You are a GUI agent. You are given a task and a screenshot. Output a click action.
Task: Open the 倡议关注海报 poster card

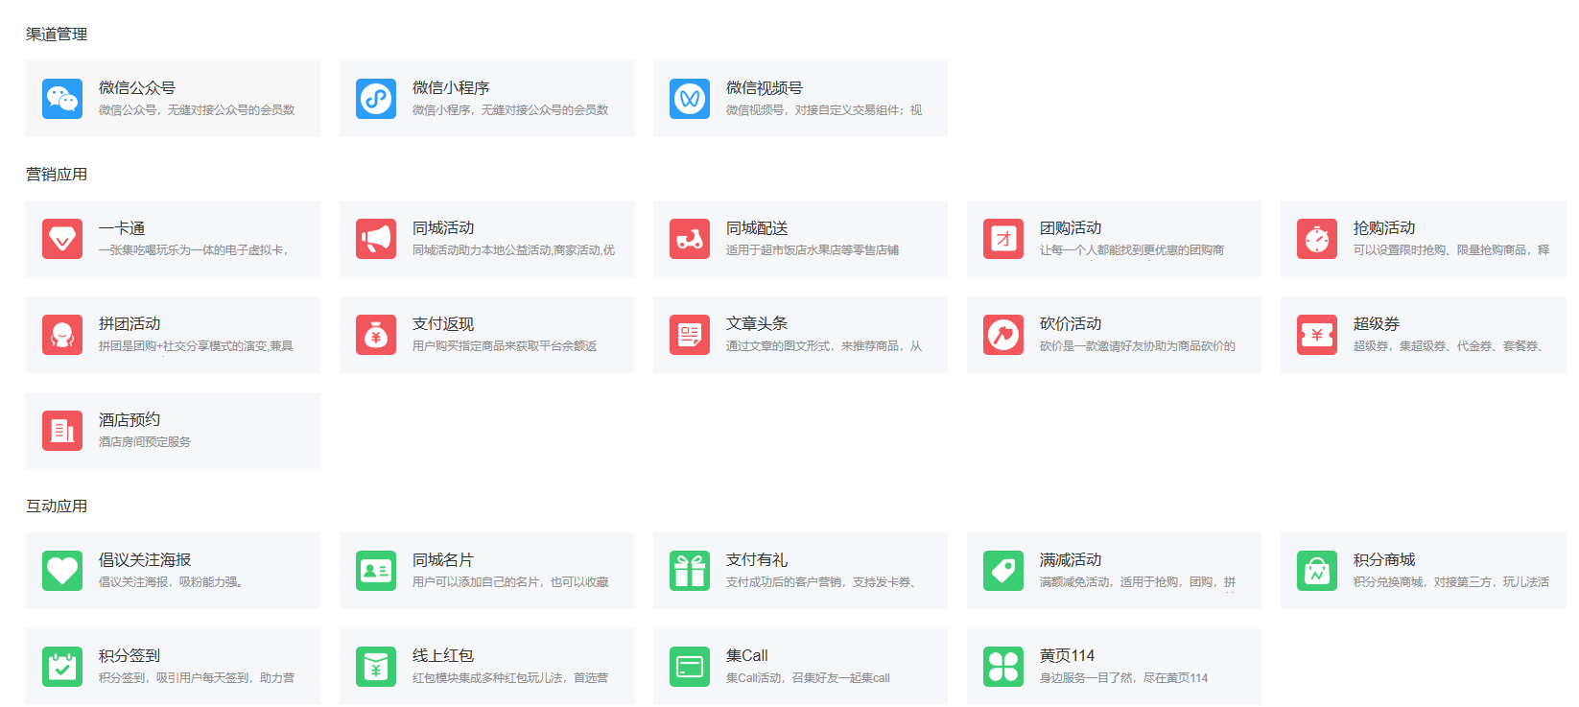pos(173,571)
